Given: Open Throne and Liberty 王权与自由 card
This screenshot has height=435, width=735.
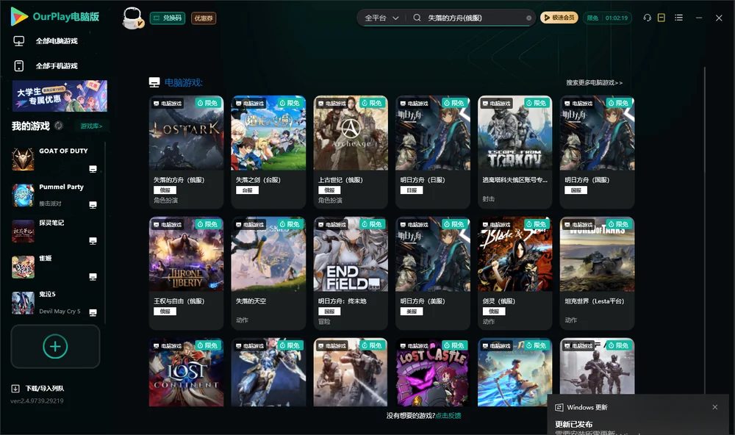Looking at the screenshot, I should click(x=186, y=273).
